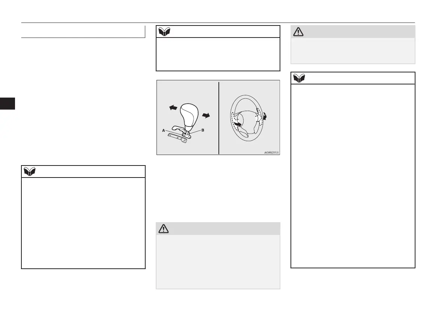Click inside the top-right caution box body
Screen dimensions: 447x313
353,51
